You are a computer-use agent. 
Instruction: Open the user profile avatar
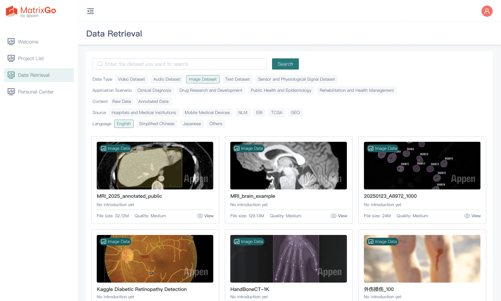[487, 11]
